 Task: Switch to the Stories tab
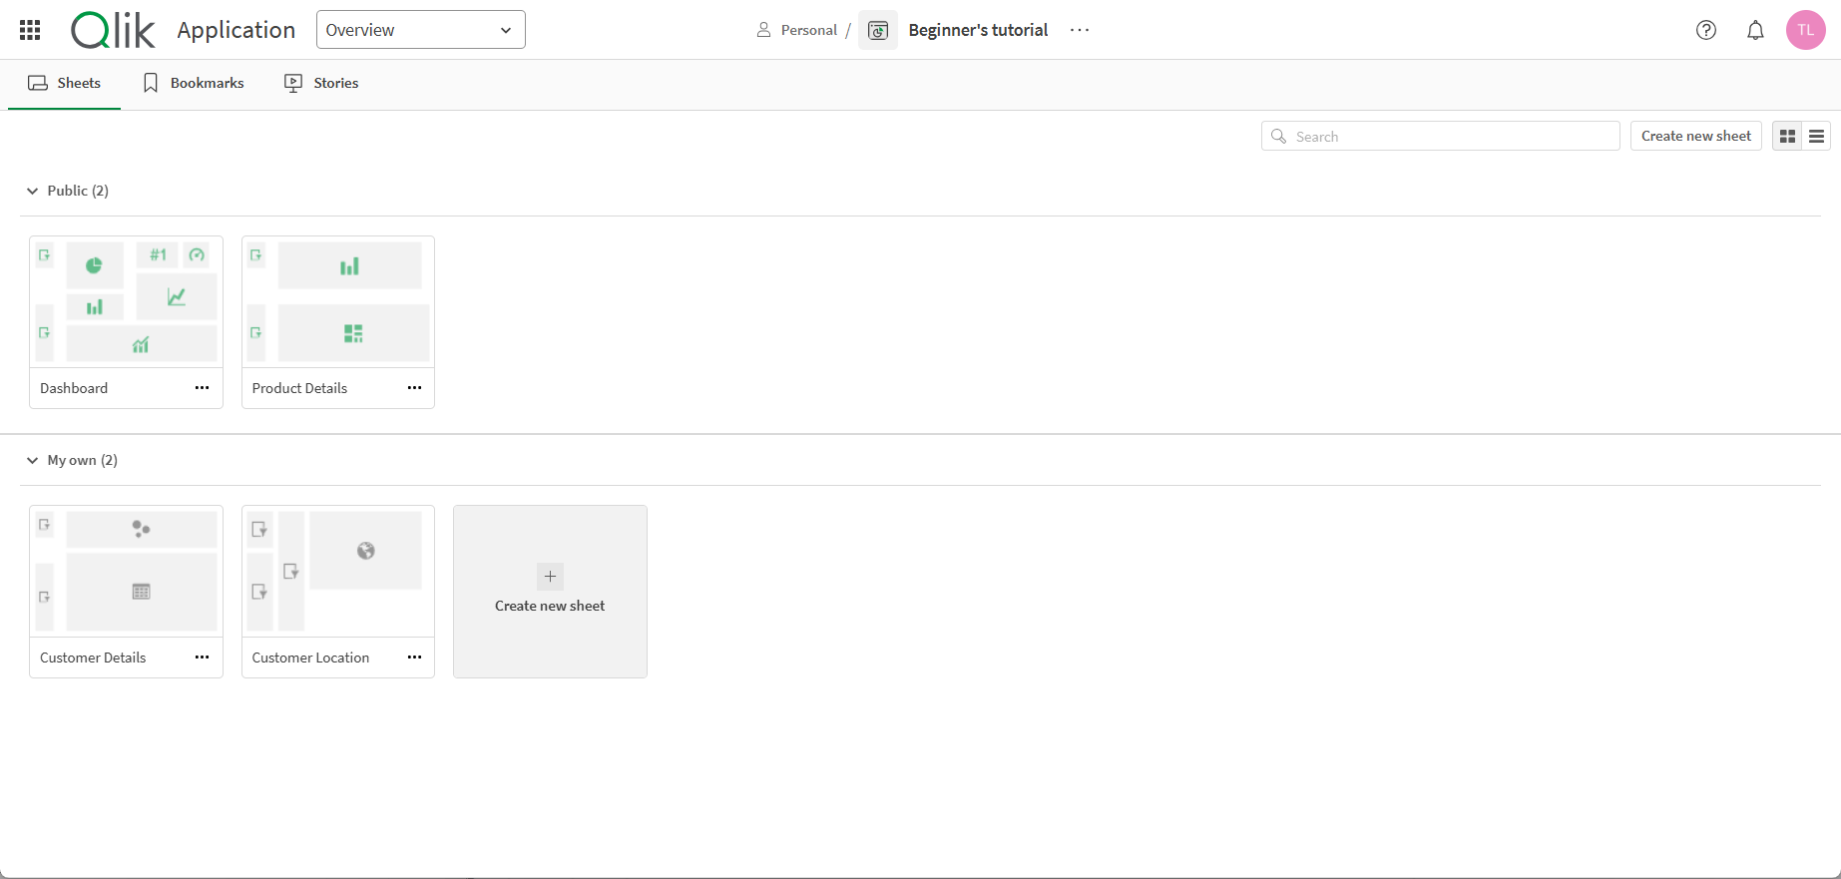[x=321, y=83]
